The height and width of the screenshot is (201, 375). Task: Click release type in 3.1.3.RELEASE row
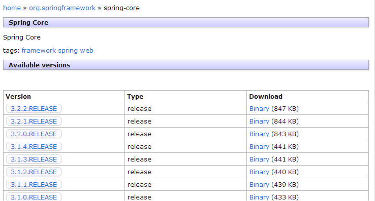pyautogui.click(x=139, y=159)
